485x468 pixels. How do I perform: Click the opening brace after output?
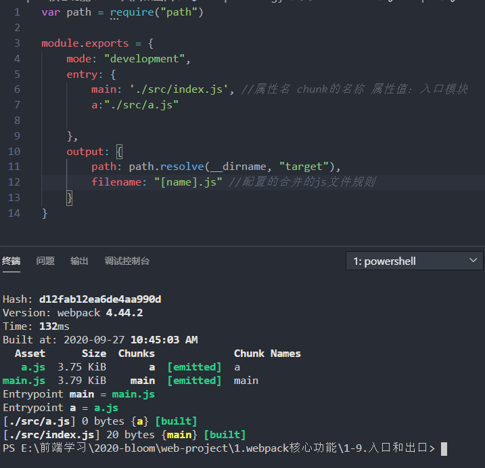click(x=120, y=152)
